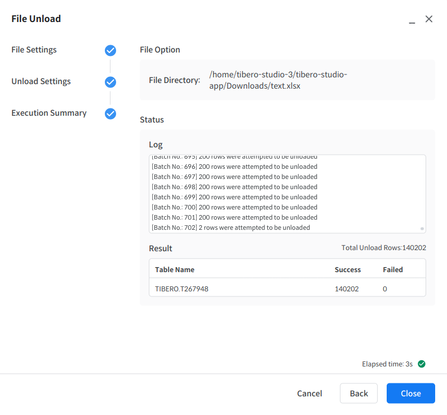The image size is (447, 415).
Task: Click the Execution Summary step checkmark icon
Action: click(x=110, y=113)
